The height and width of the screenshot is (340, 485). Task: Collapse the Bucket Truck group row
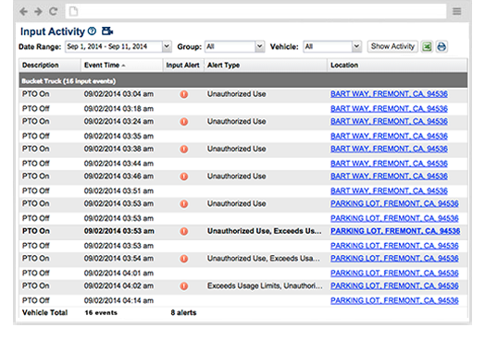coord(243,81)
